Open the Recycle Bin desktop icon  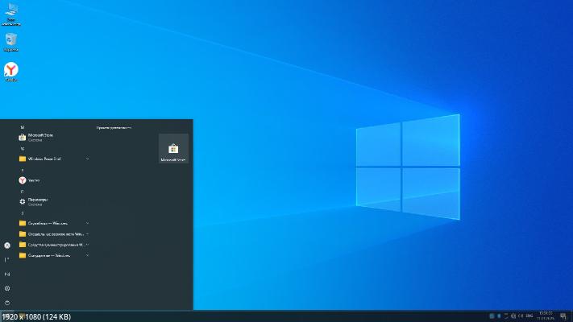click(11, 42)
